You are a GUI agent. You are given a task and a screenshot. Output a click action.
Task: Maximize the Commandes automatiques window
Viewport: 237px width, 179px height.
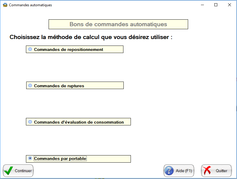[216, 5]
